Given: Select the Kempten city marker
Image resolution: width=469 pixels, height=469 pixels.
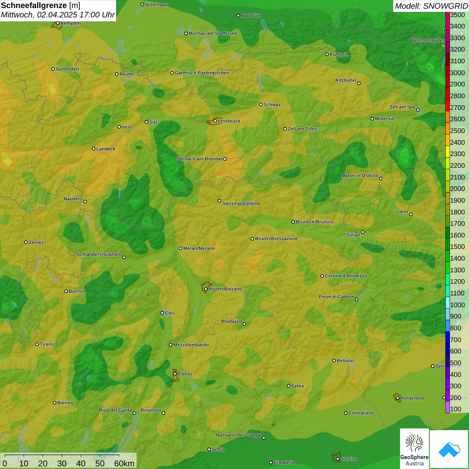Looking at the screenshot, I should 58,23.
